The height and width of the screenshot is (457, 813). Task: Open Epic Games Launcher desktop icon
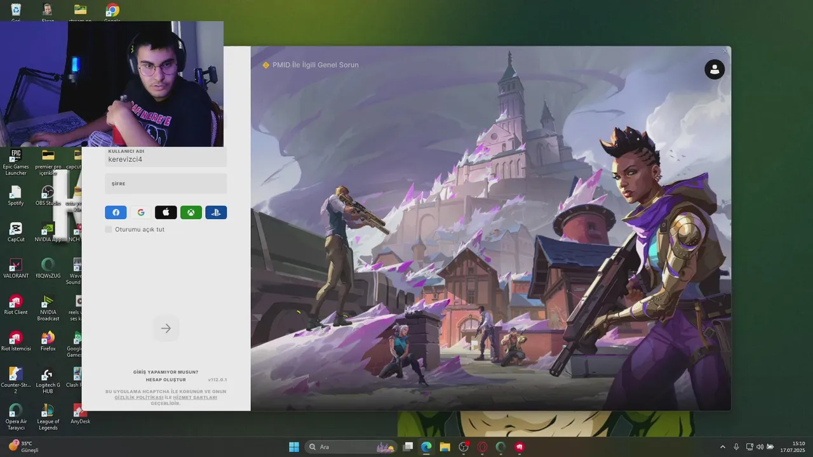(x=16, y=162)
